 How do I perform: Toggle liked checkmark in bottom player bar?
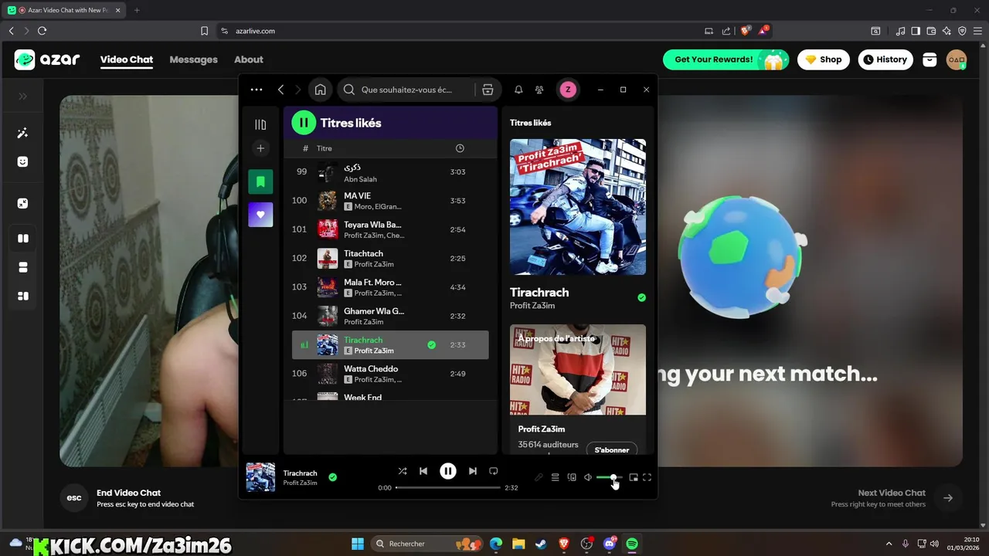pyautogui.click(x=332, y=477)
